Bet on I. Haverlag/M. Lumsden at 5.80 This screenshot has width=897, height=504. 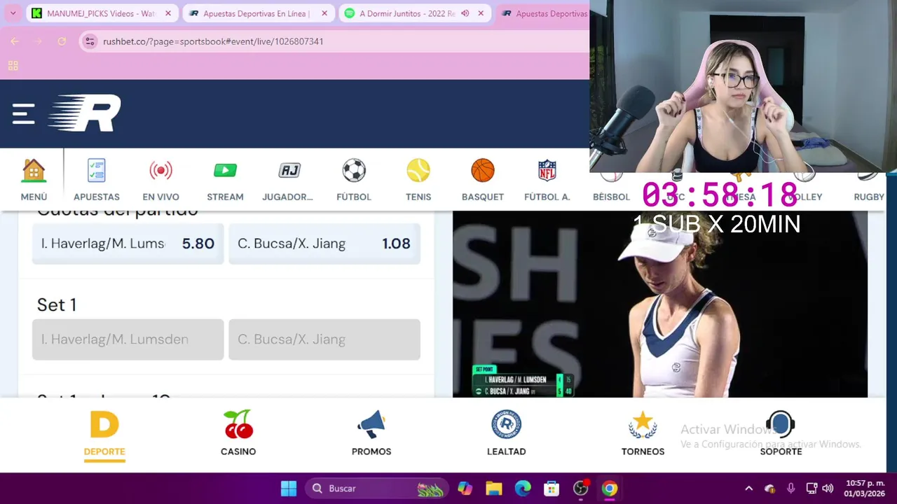tap(128, 244)
